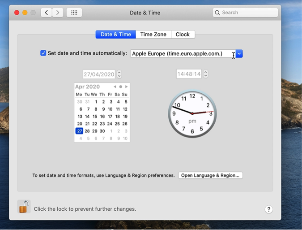Click the 27/04/2020 date field
Image resolution: width=302 pixels, height=230 pixels.
99,74
